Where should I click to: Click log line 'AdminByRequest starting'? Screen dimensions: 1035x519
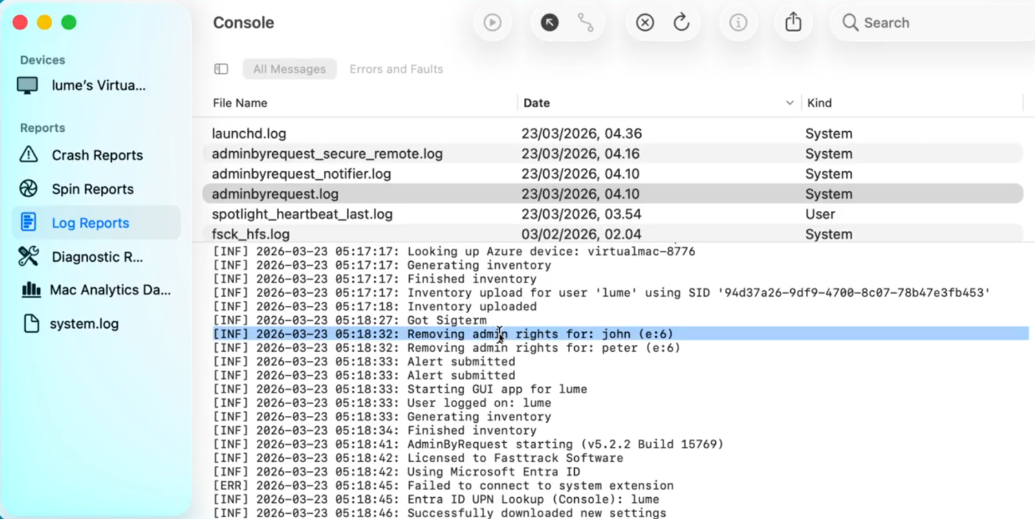coord(468,444)
